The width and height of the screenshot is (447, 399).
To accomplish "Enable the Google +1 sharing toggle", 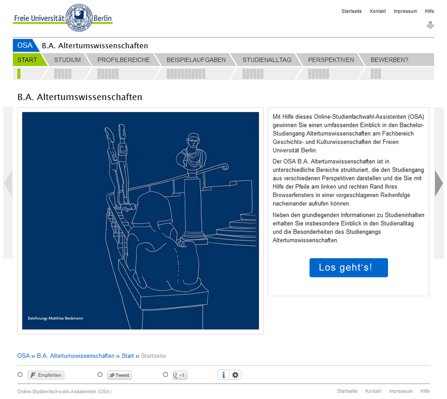I will (x=166, y=374).
